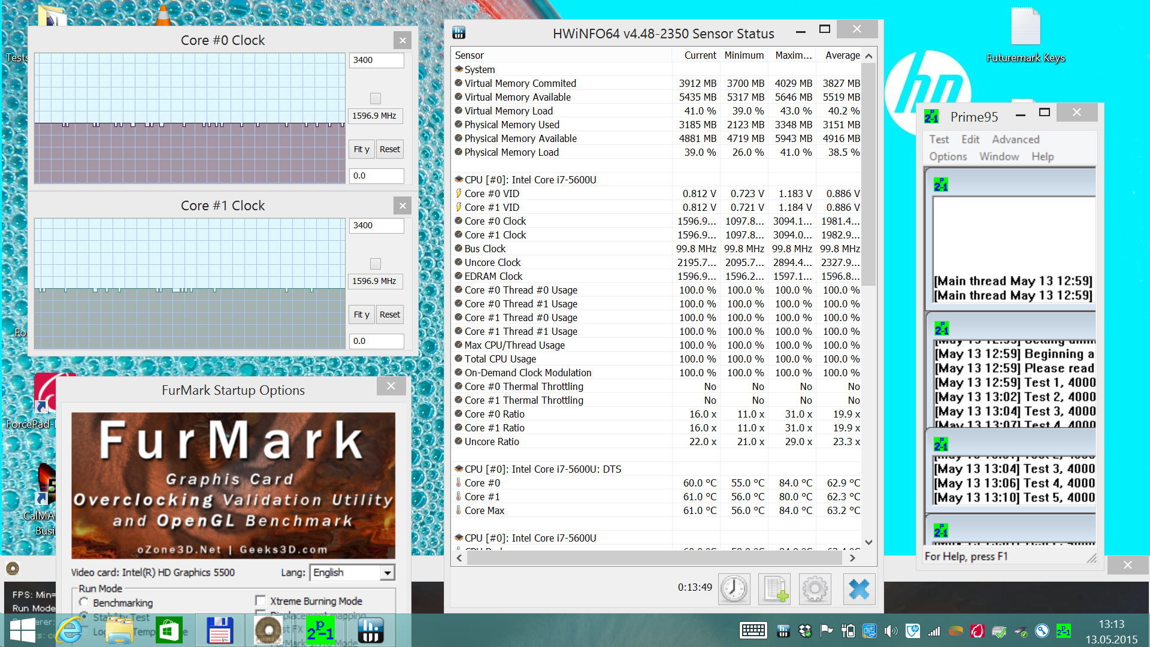Screen dimensions: 1150x647
Task: Open the FurMark Lang dropdown
Action: [x=388, y=573]
